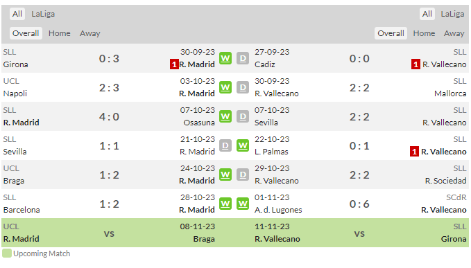Click the Upcoming Match legend swatch
The image size is (471, 268).
tap(7, 253)
